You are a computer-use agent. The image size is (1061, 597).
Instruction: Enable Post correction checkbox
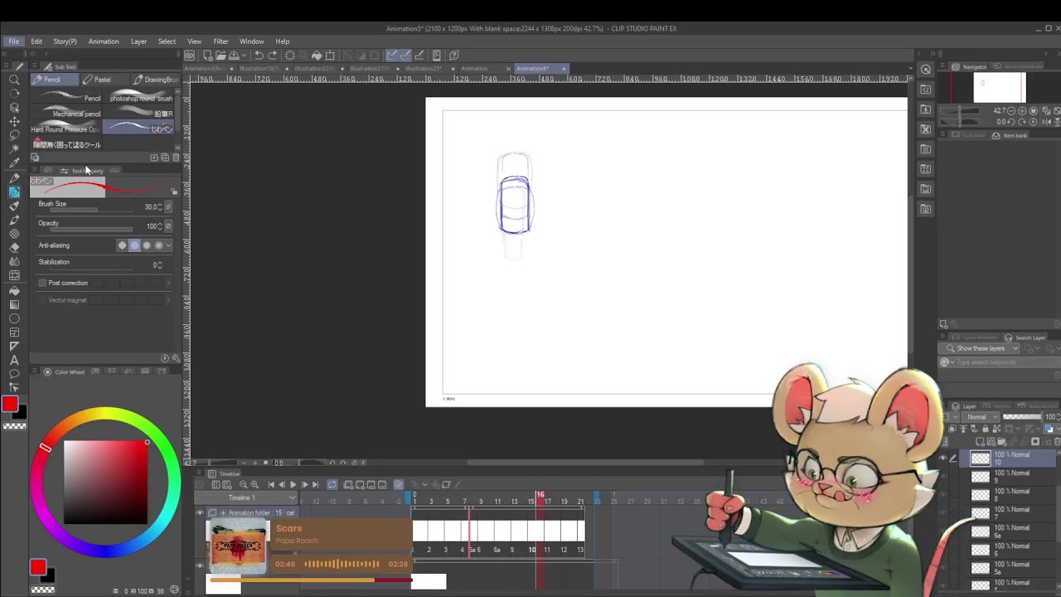42,283
